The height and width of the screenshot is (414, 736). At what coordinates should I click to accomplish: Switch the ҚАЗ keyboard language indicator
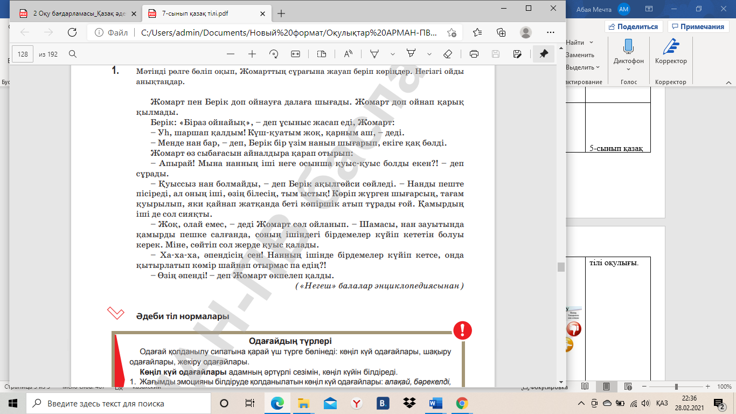tap(662, 403)
